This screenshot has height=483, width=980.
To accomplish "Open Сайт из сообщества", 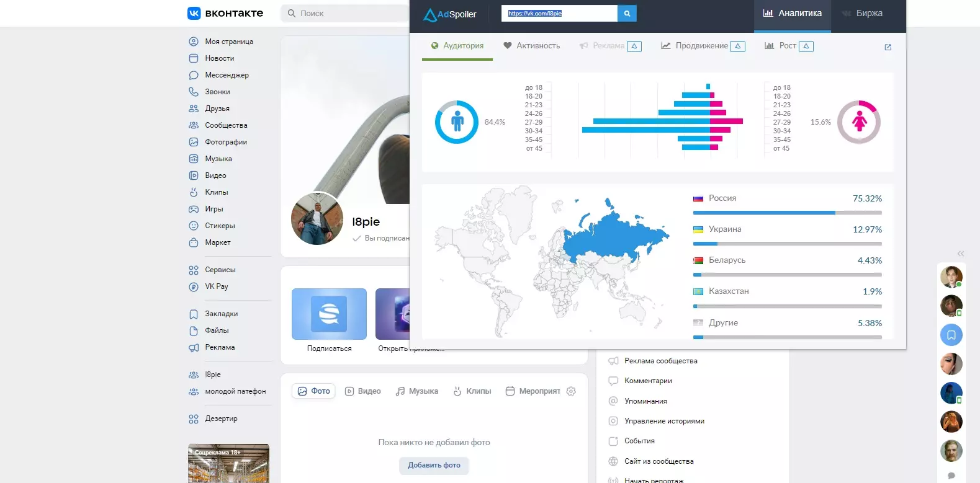I will coord(659,461).
